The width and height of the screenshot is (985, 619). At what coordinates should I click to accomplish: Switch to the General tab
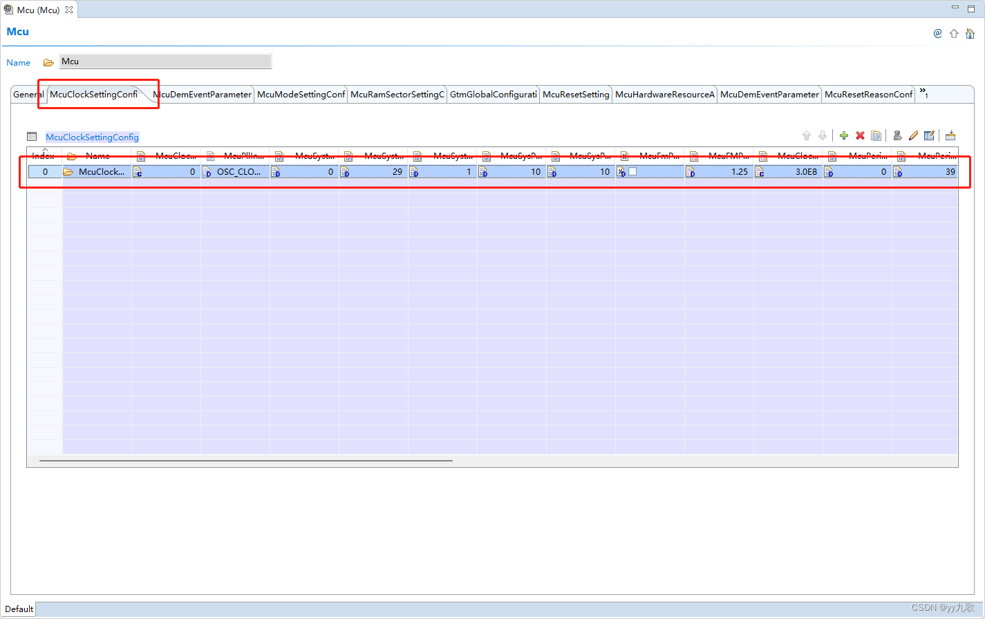(x=28, y=95)
